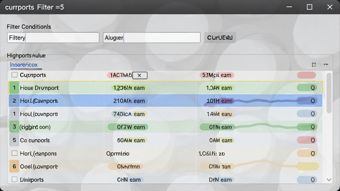Select the Hor/.(Cavnports row

click(x=165, y=101)
